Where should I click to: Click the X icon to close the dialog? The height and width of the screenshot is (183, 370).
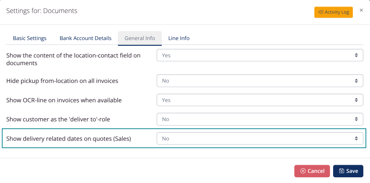361,10
